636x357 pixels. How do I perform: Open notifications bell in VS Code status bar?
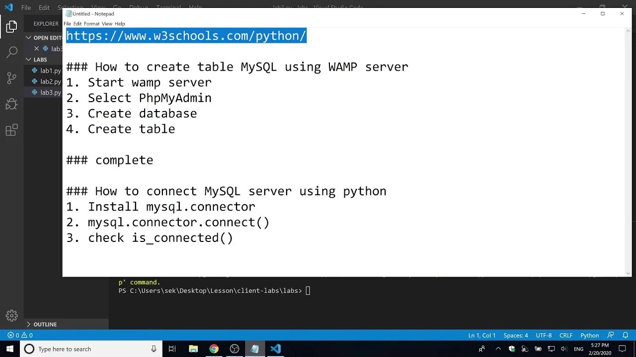[625, 335]
